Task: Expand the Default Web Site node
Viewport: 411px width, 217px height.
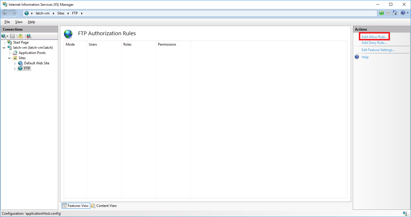Action: pos(15,63)
